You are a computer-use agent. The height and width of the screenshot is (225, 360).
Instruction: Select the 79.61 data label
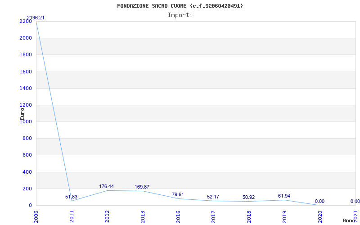178,194
